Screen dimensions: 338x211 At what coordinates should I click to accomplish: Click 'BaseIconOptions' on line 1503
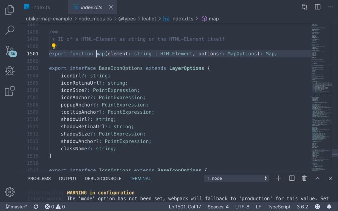click(121, 68)
